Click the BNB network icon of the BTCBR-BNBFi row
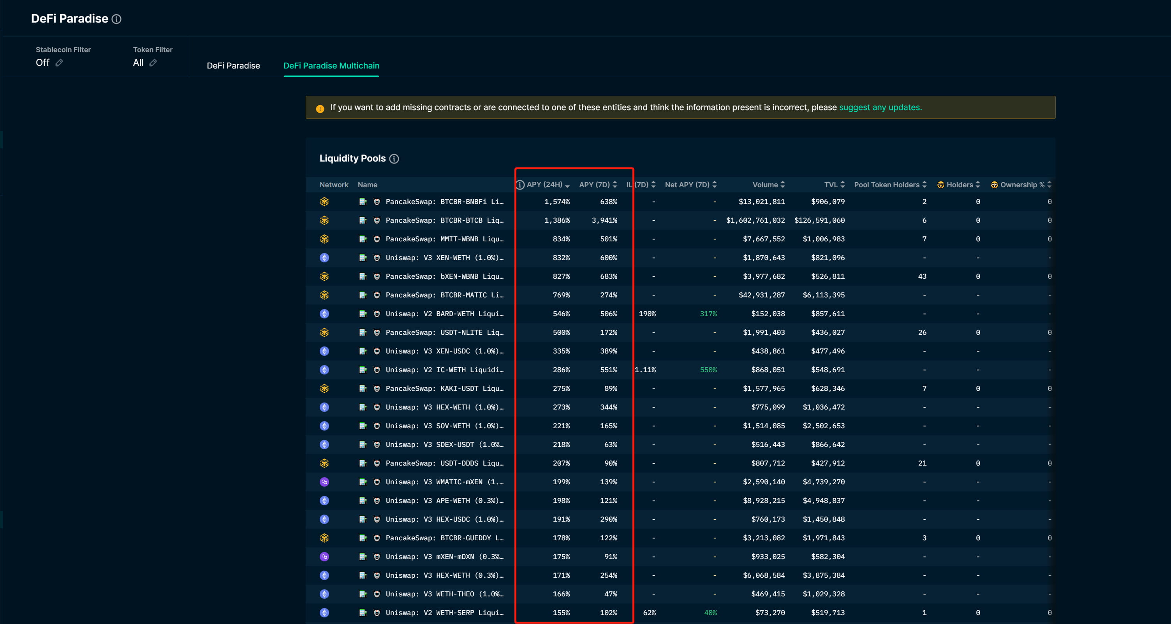Screen dimensions: 1171x624 (x=324, y=202)
